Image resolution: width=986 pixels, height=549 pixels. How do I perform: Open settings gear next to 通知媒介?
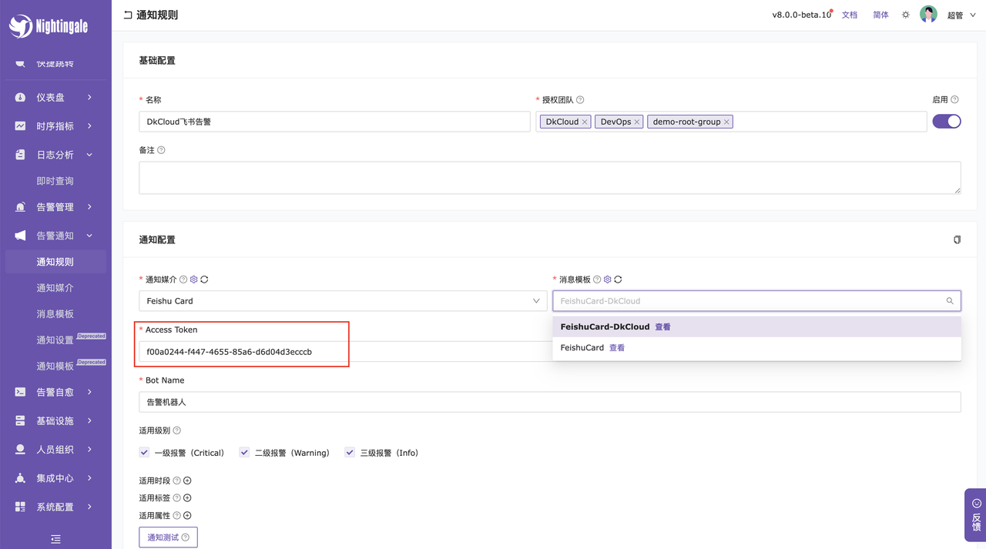pyautogui.click(x=194, y=280)
